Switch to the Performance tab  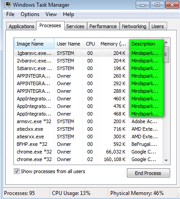[103, 26]
